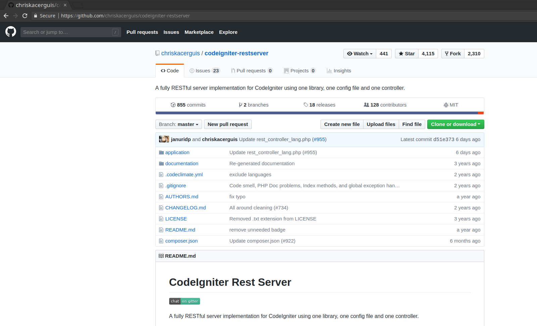
Task: Open Insights via the graph icon
Action: point(330,70)
